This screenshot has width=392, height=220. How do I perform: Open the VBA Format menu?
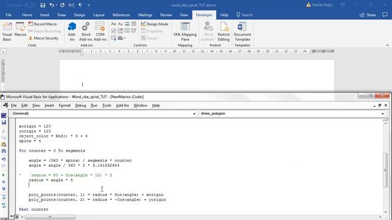[x=64, y=106]
